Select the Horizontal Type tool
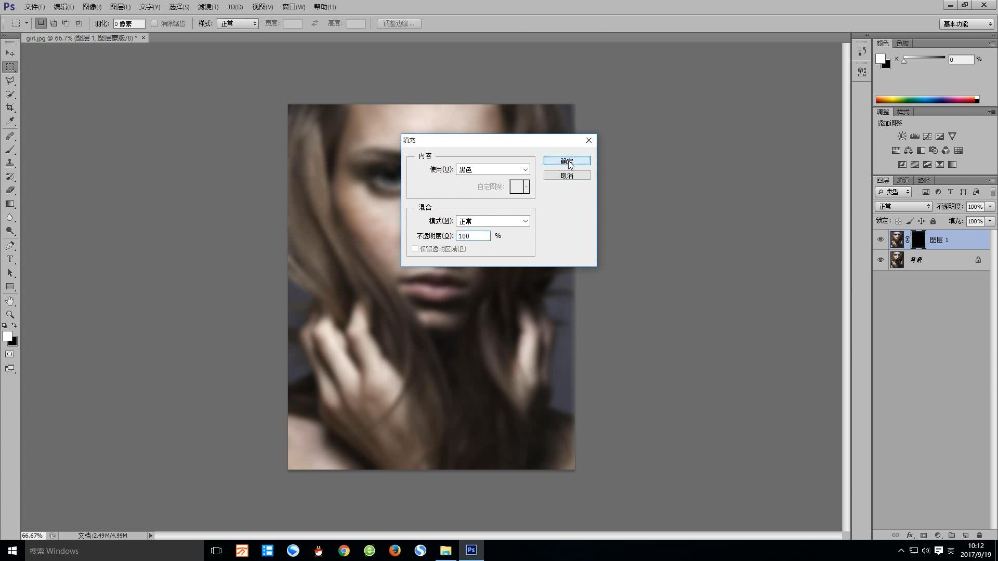The height and width of the screenshot is (561, 998). [10, 259]
